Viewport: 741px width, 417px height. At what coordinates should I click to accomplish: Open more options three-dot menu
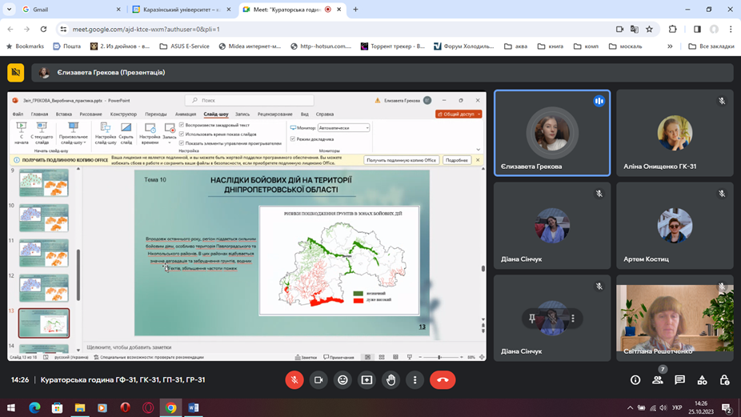[415, 380]
